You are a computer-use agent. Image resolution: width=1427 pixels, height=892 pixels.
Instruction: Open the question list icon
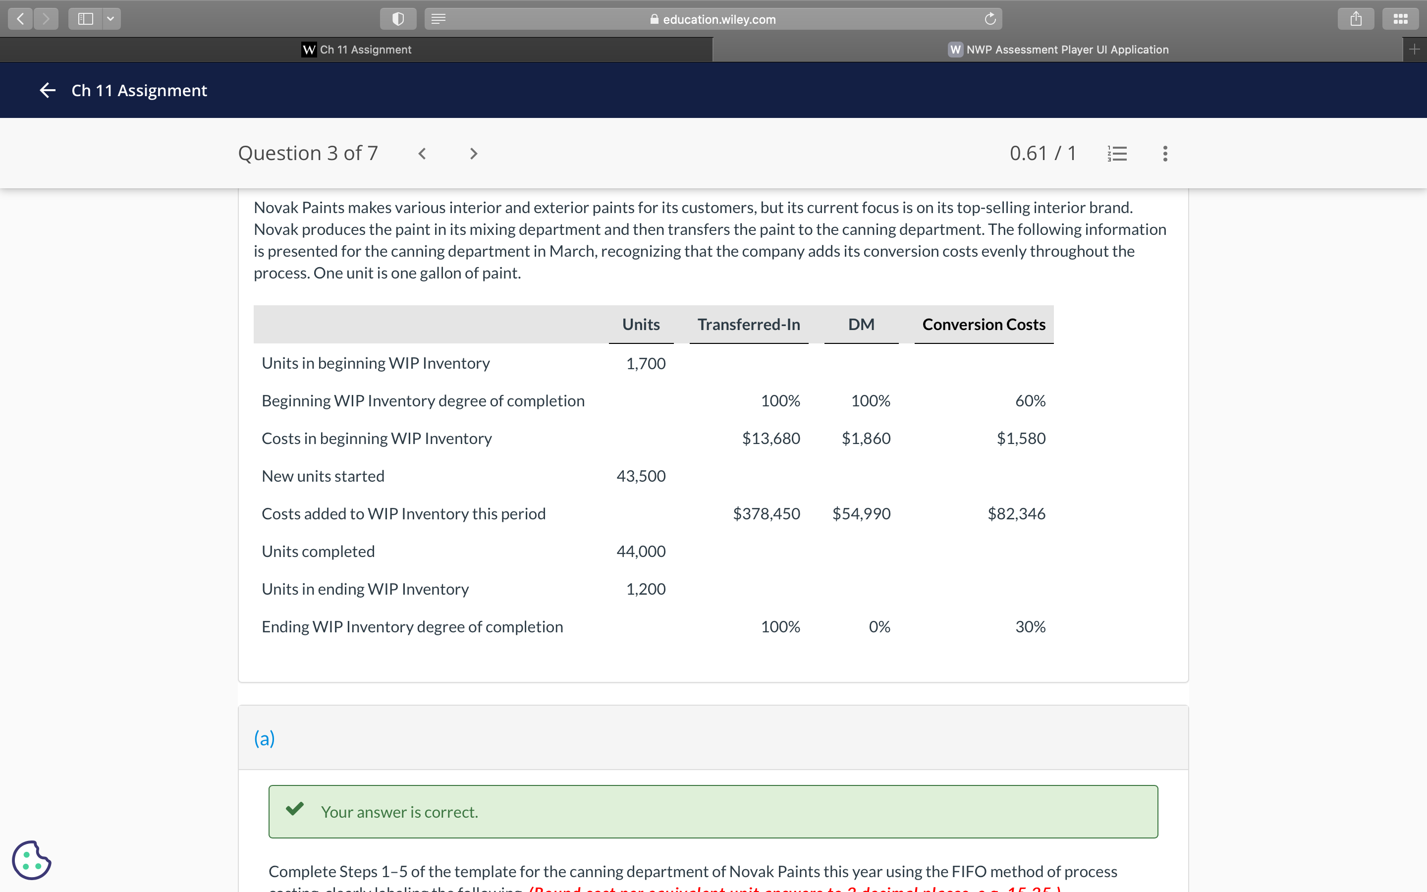1117,154
